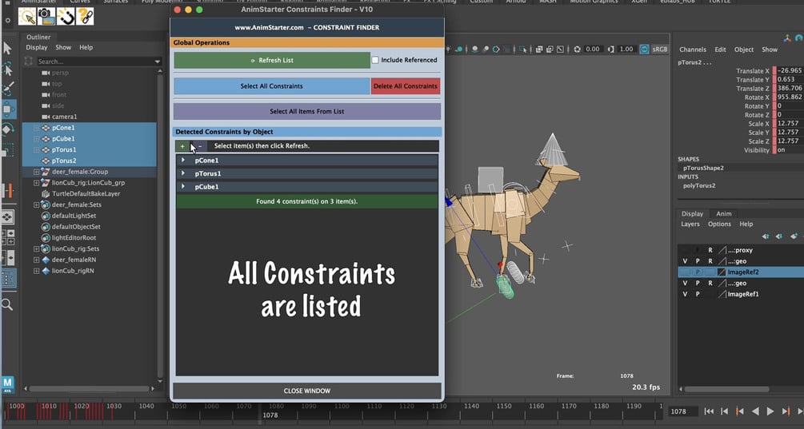Click the Refresh List button

[x=272, y=60]
